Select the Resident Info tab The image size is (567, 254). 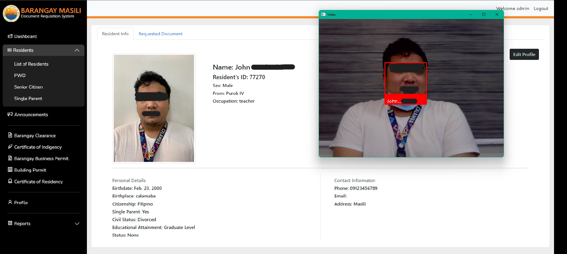coord(115,34)
